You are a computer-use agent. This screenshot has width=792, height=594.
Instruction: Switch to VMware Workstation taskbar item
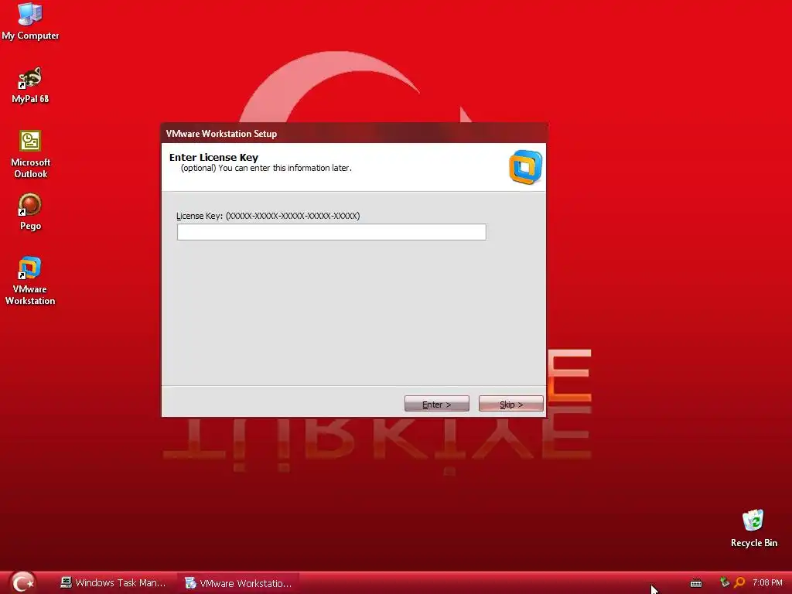pos(238,583)
